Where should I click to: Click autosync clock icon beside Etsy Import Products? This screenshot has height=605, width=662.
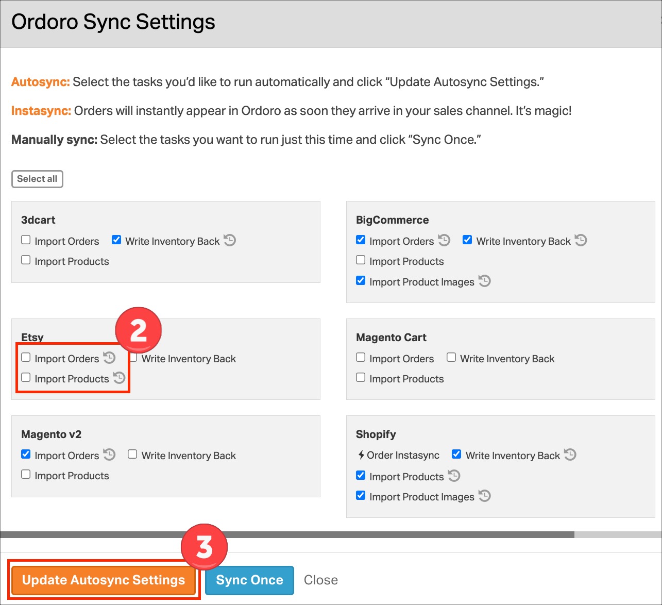coord(119,378)
